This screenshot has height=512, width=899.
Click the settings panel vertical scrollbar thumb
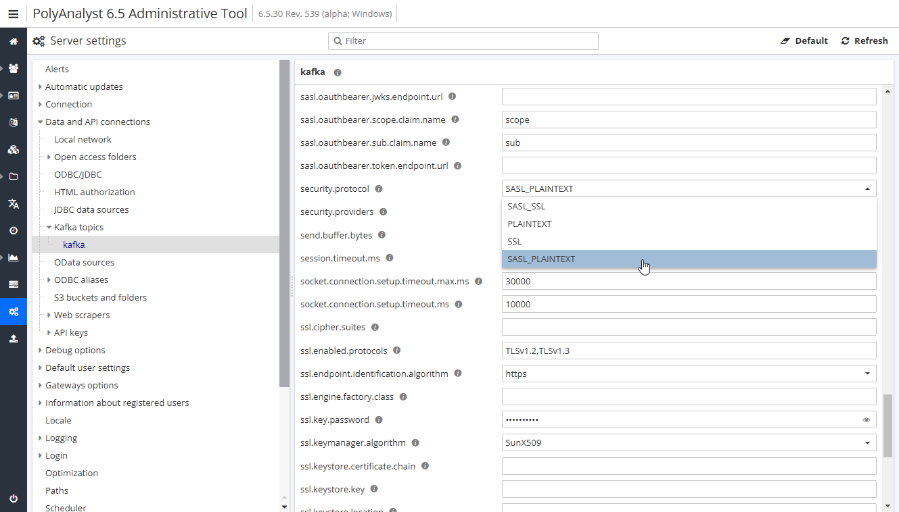tap(888, 426)
